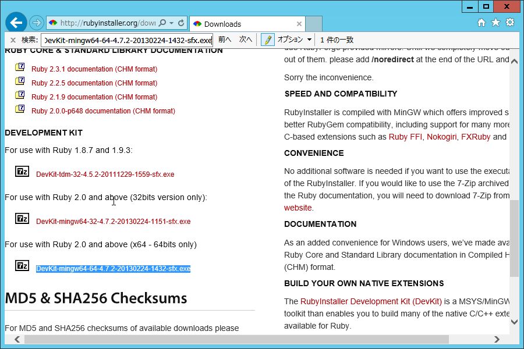Image resolution: width=524 pixels, height=349 pixels.
Task: Click the browser forward arrow button
Action: (x=37, y=23)
